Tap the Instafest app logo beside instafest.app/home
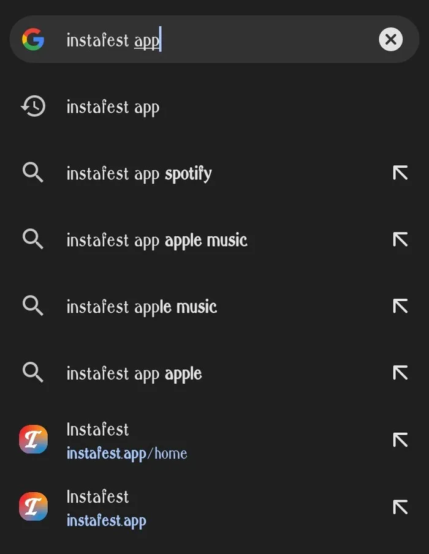Image resolution: width=429 pixels, height=554 pixels. [33, 439]
